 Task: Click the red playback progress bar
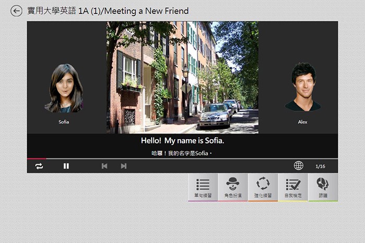point(36,159)
